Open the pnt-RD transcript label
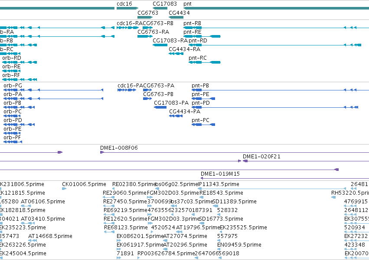Screen dimensions: 369x260 (198, 41)
